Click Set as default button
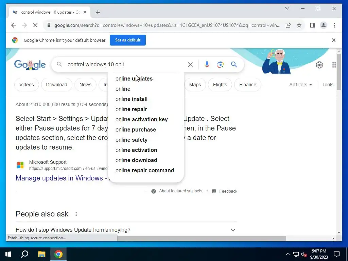This screenshot has width=348, height=261. click(128, 40)
